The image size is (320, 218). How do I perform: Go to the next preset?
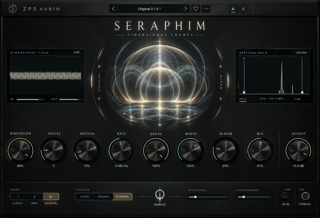click(x=186, y=9)
